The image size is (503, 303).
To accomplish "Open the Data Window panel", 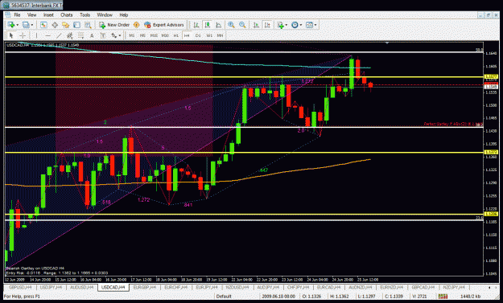I will click(x=55, y=25).
